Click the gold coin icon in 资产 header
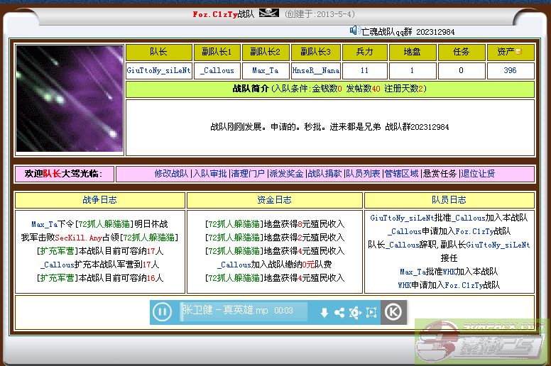 click(x=518, y=52)
